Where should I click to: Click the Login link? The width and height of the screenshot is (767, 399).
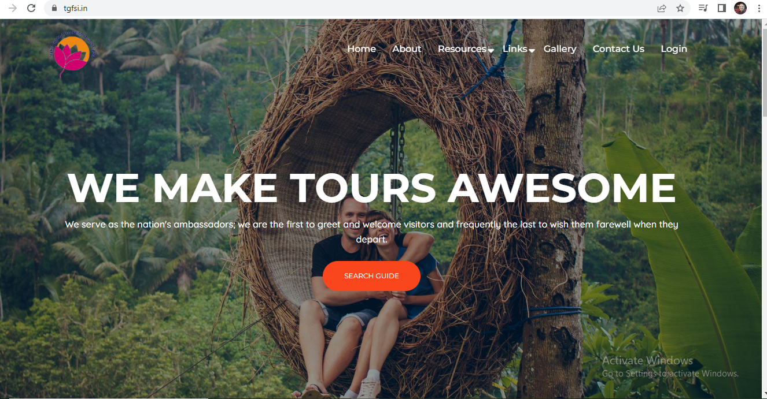coord(674,49)
